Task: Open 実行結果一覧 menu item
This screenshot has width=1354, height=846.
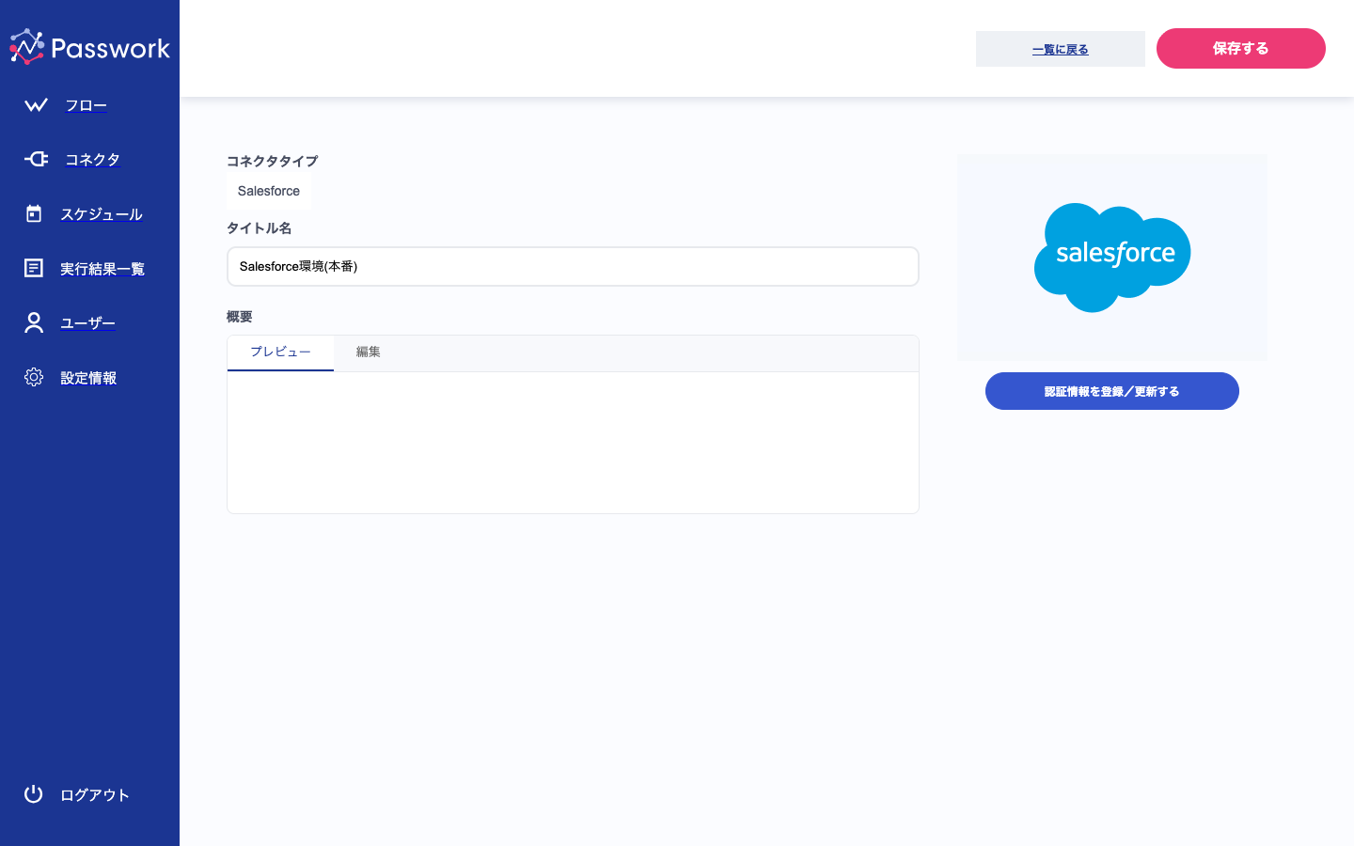Action: 102,269
